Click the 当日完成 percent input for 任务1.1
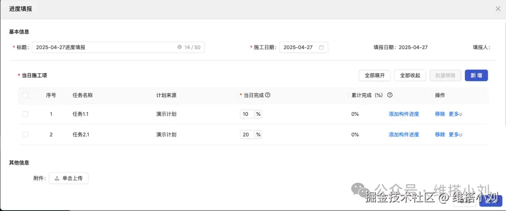Screen dimensions: 506x211 [x=246, y=114]
